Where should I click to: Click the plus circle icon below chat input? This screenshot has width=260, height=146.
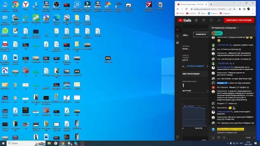click(x=224, y=137)
